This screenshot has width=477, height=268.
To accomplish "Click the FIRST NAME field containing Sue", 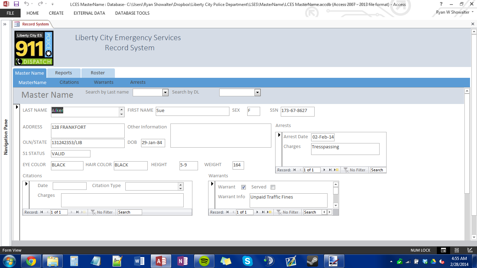I will pos(192,111).
